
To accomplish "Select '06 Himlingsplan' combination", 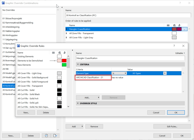I will click(x=29, y=35).
